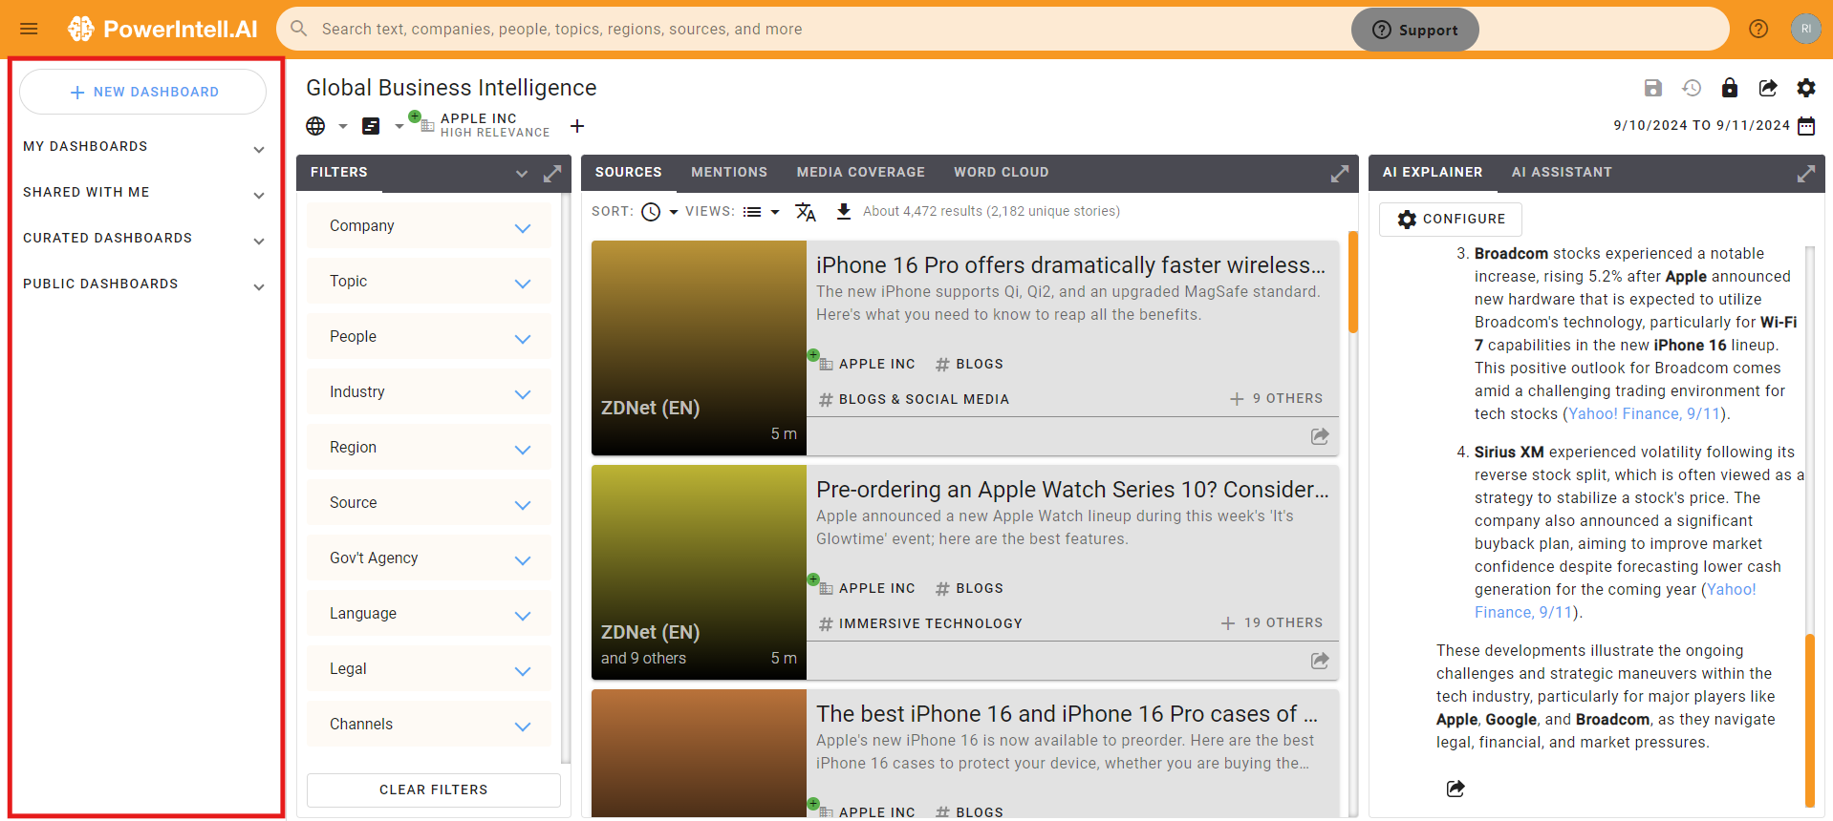
Task: Click the AI Explainer orange scrollbar
Action: point(1809,721)
